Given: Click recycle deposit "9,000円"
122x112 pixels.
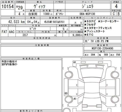Looking at the screenshot, I should [x=78, y=35].
